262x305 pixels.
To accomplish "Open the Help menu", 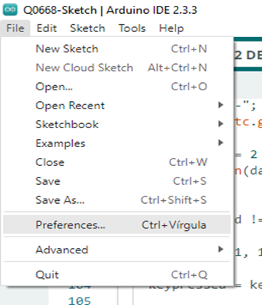I will (x=171, y=28).
